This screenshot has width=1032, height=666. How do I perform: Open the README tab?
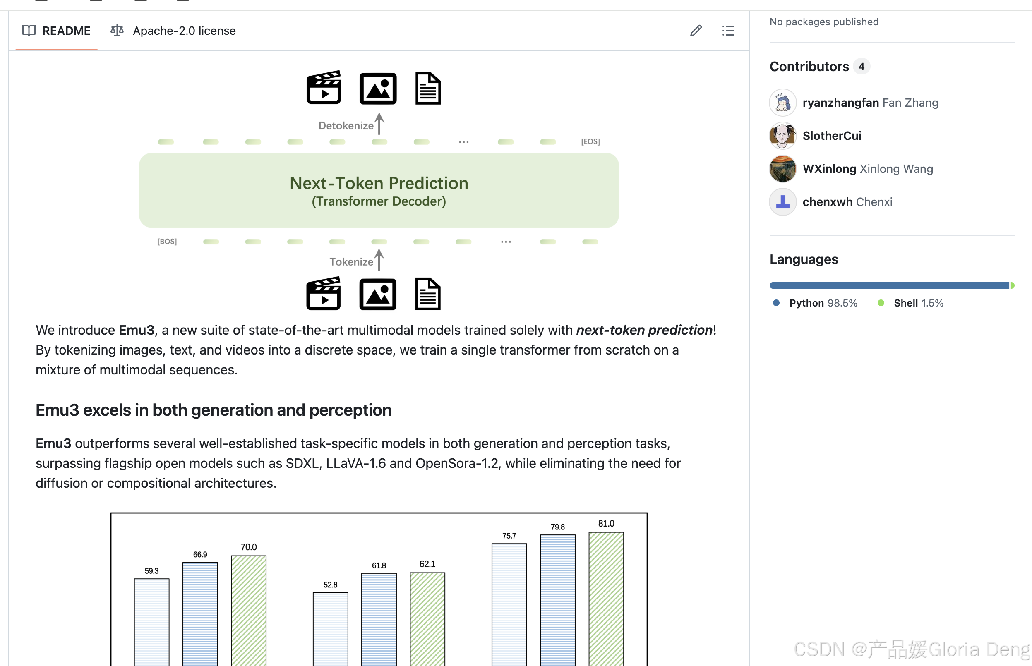click(x=56, y=31)
